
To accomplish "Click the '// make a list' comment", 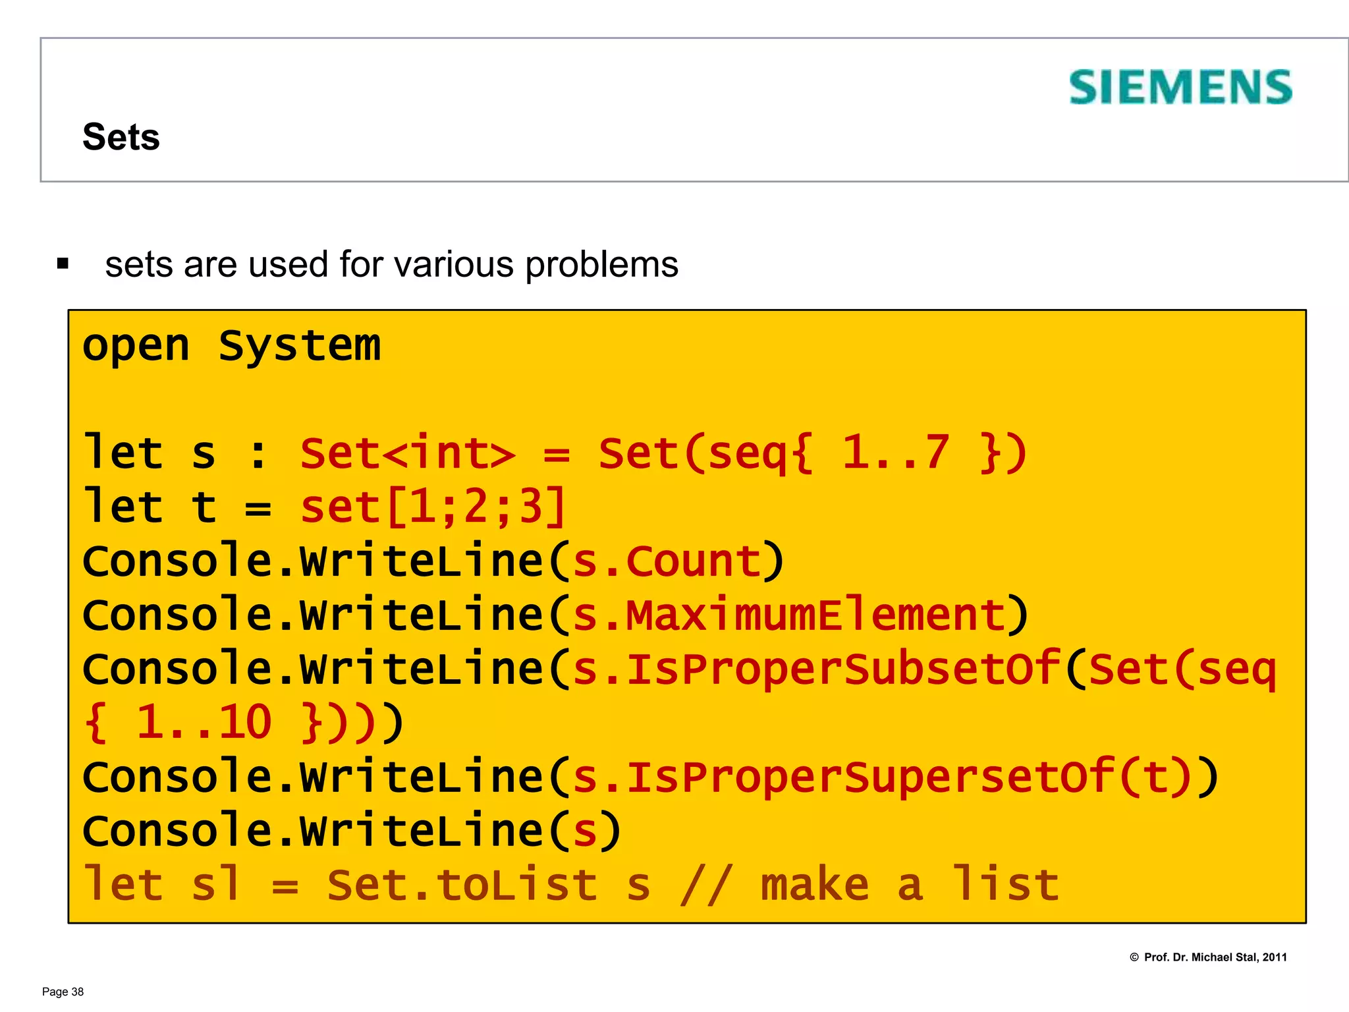I will [869, 885].
